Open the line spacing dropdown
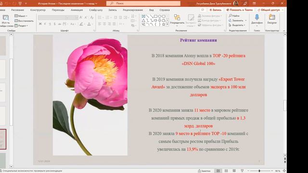The image size is (308, 173). [x=126, y=17]
